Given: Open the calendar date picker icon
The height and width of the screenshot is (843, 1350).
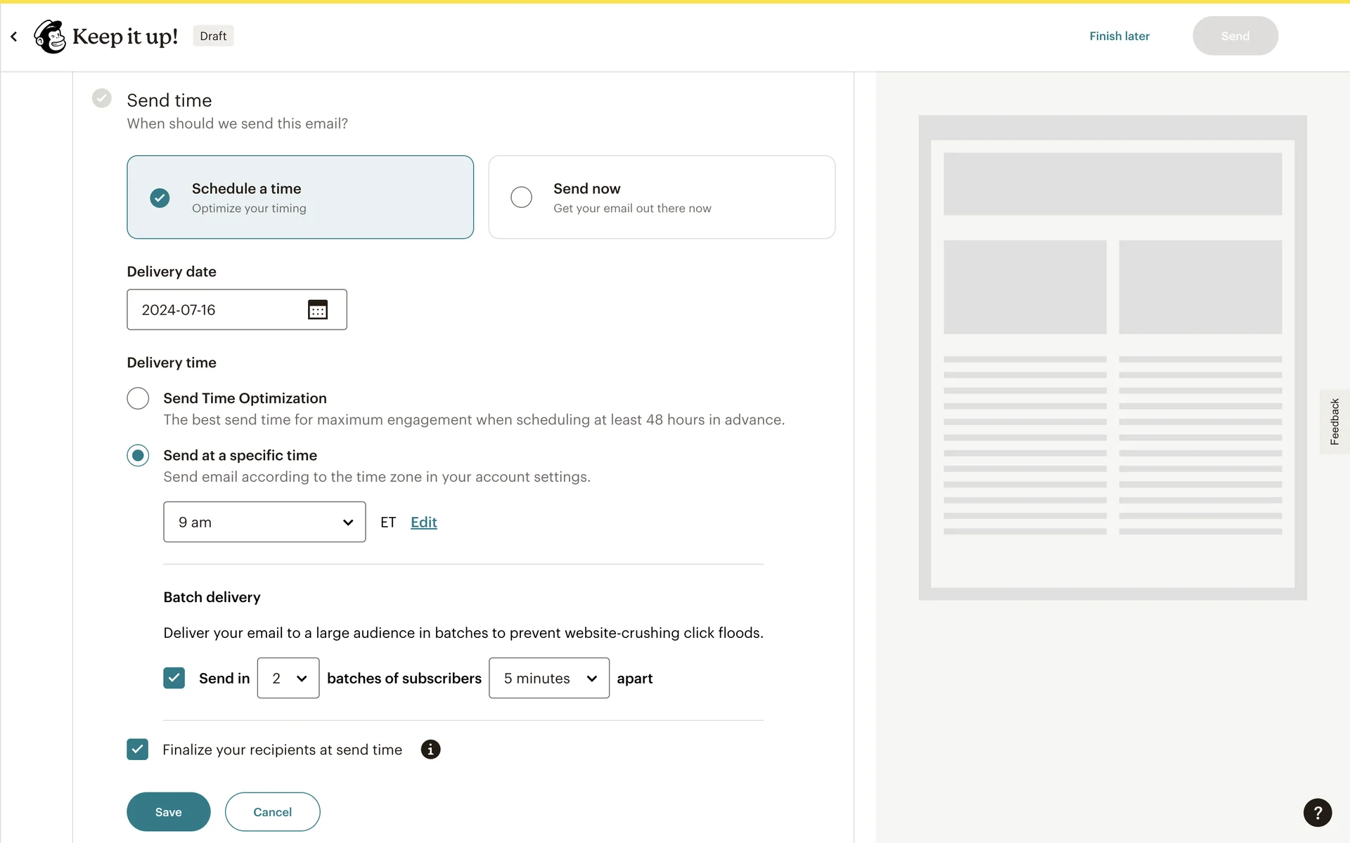Looking at the screenshot, I should coord(318,310).
